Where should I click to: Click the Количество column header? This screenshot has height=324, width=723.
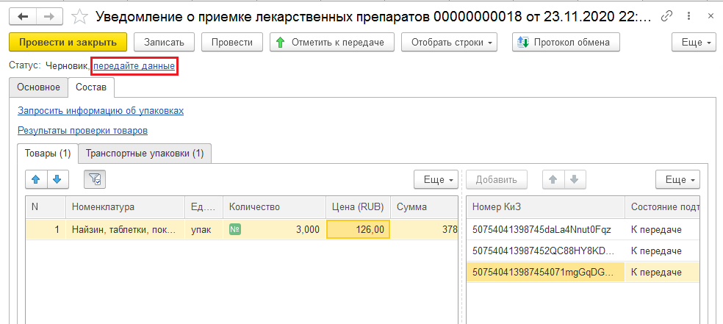275,207
